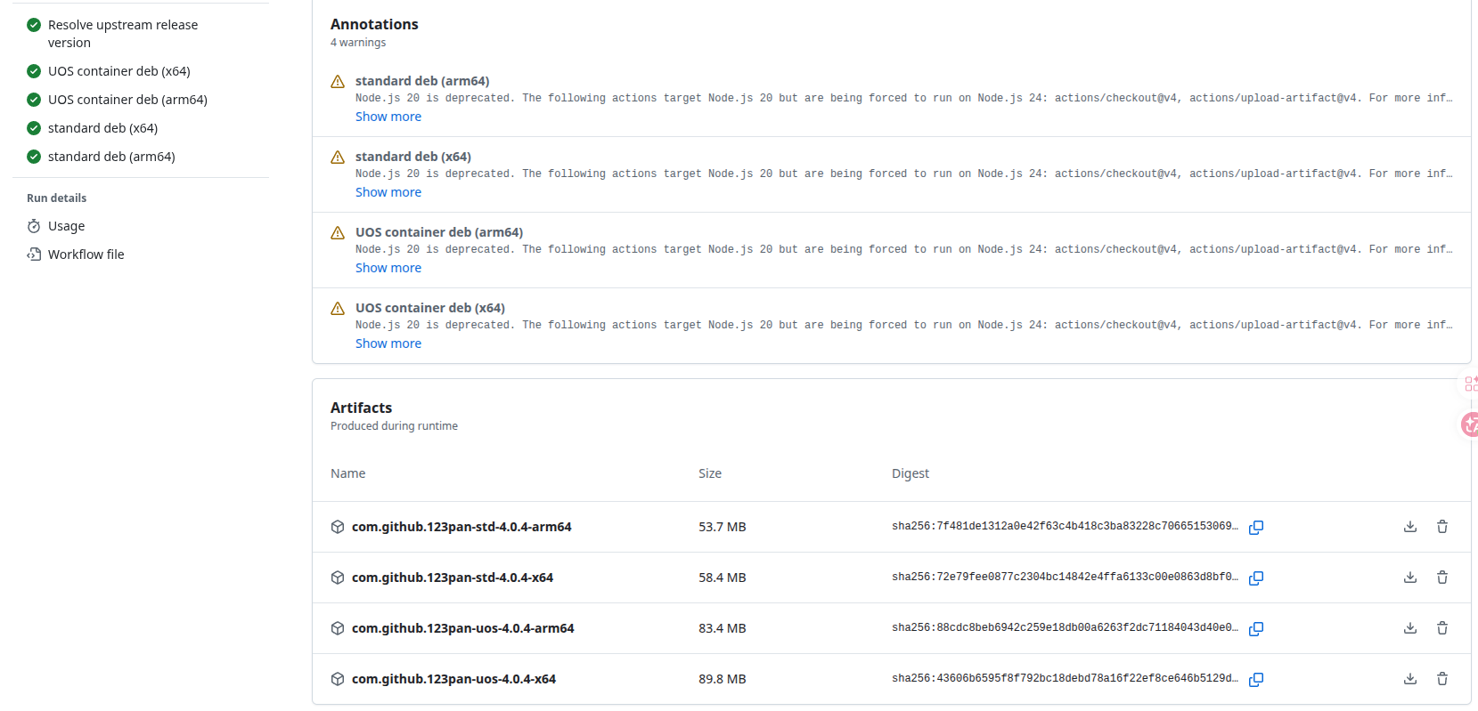This screenshot has height=711, width=1478.
Task: Click artifact name com.github.123pan-std-4.0.4-x64
Action: [453, 578]
